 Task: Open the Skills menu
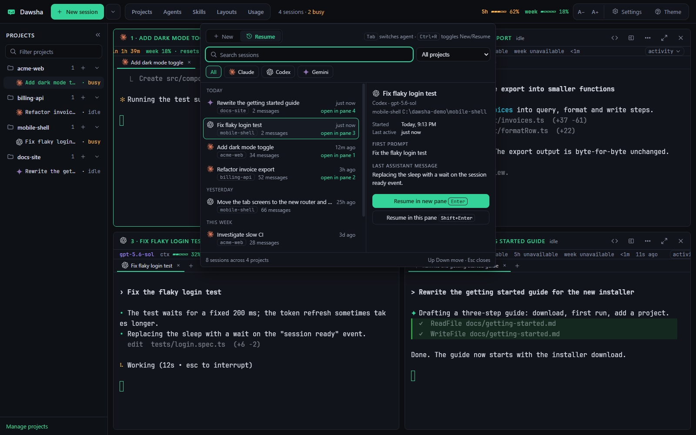pos(199,12)
